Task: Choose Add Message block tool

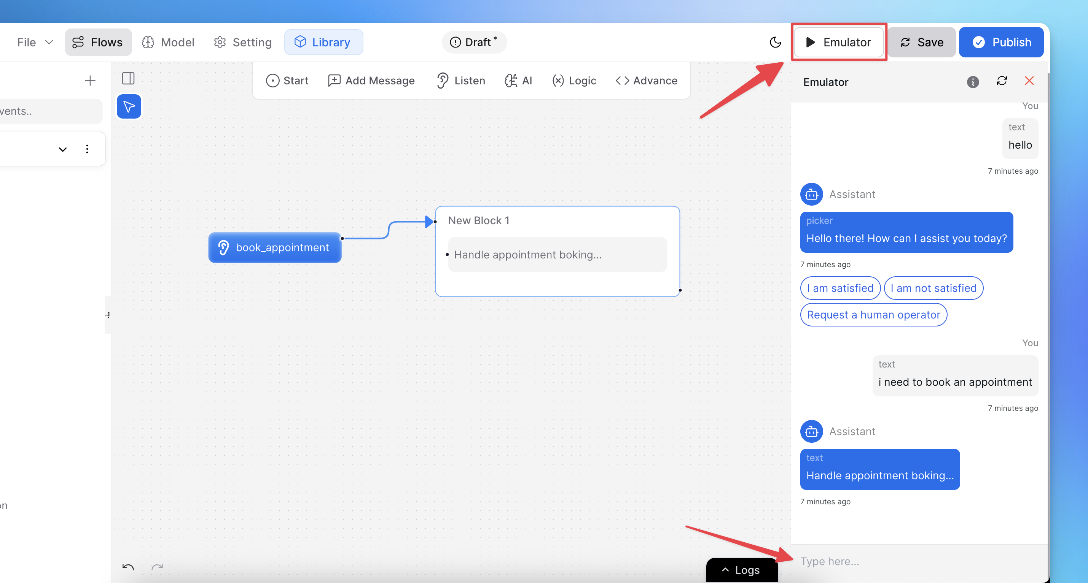Action: pos(371,80)
